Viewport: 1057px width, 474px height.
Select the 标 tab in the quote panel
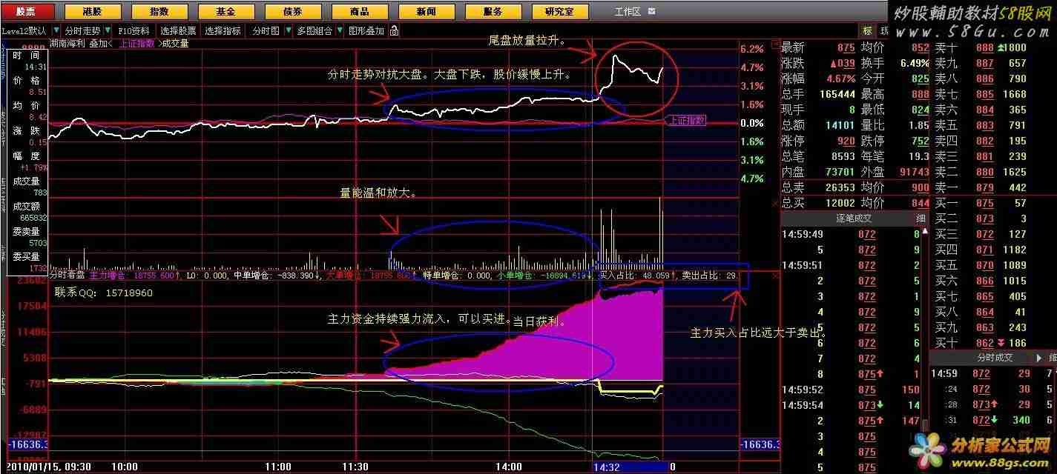[x=867, y=31]
